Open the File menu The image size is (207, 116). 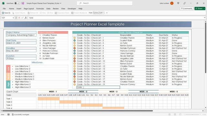4,9
